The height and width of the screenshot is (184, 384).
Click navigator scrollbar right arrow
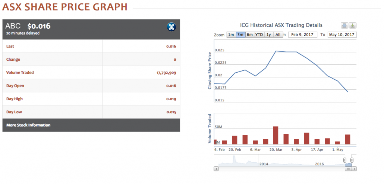[355, 169]
